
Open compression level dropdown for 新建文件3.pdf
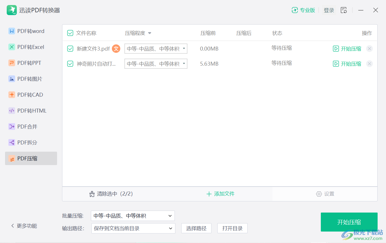coord(156,49)
